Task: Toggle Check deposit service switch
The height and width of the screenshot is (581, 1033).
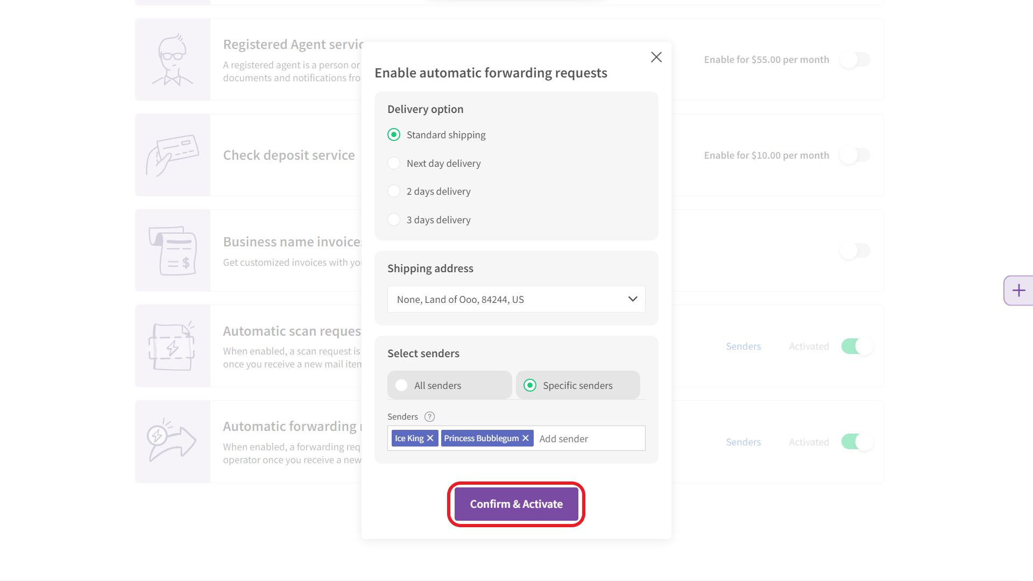Action: tap(855, 155)
